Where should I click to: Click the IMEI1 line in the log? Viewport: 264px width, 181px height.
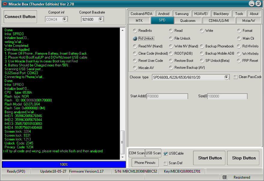tap(23, 116)
